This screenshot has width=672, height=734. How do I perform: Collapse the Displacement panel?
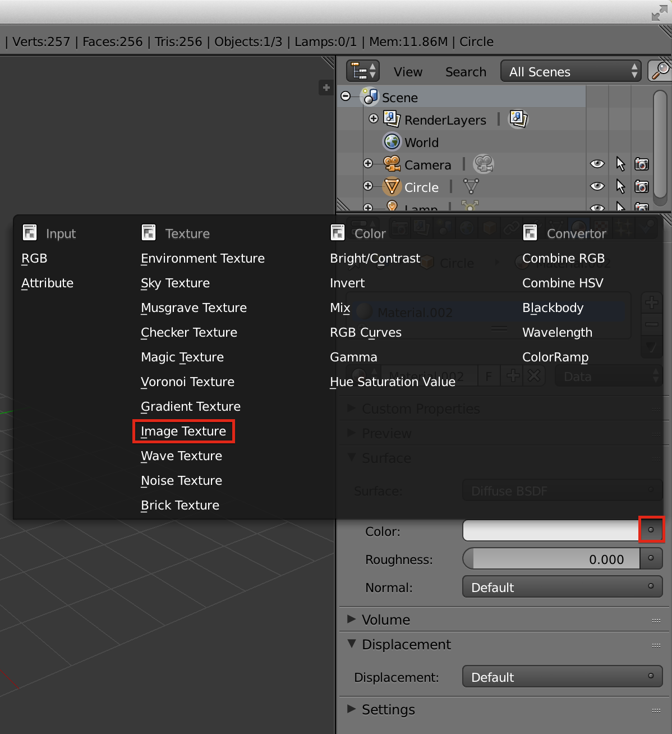(352, 644)
